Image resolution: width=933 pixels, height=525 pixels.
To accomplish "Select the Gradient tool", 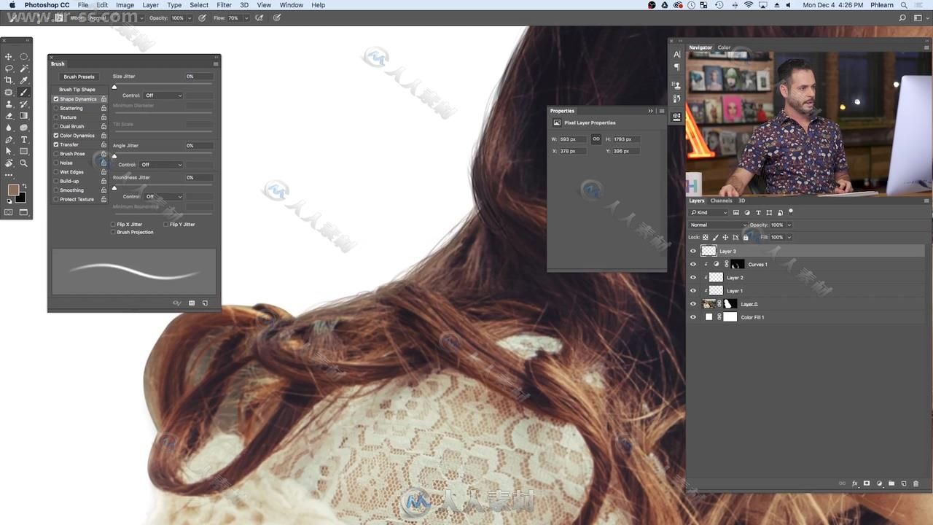I will pyautogui.click(x=23, y=116).
